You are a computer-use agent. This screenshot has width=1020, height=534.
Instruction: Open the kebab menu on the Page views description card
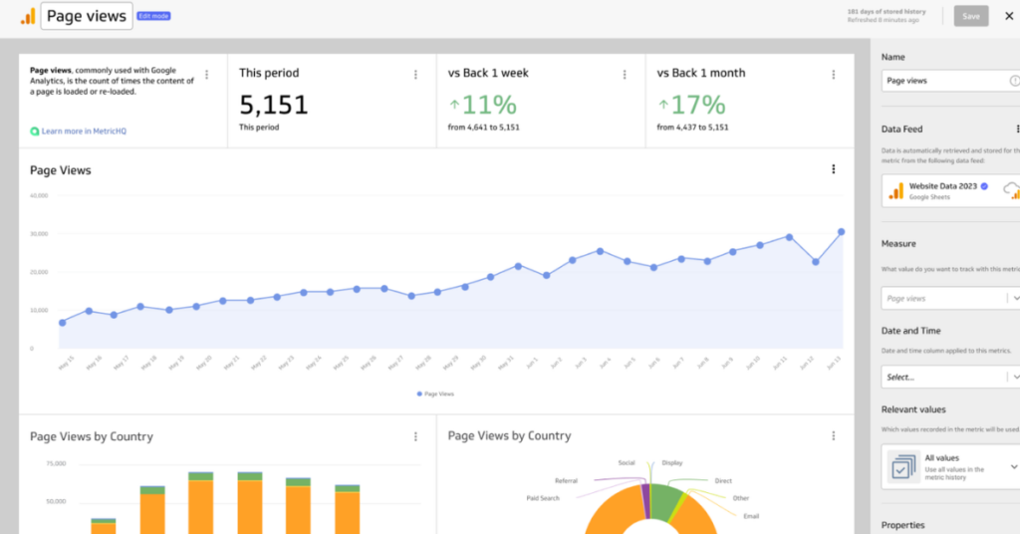pyautogui.click(x=207, y=75)
